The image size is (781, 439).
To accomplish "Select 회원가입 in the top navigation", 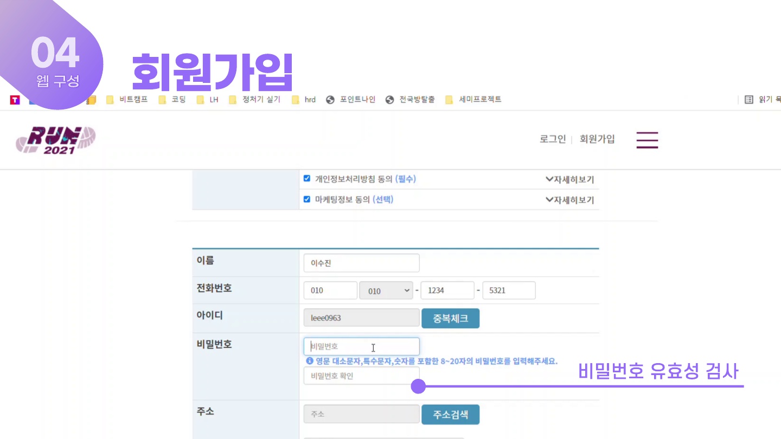I will coord(597,139).
